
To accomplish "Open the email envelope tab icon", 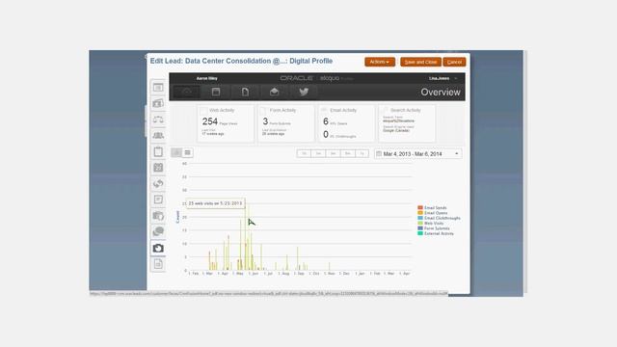I will [x=274, y=93].
